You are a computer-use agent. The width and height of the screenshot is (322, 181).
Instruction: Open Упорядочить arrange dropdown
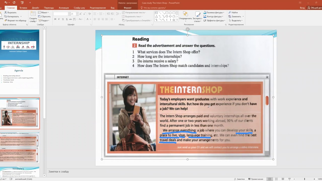click(185, 17)
